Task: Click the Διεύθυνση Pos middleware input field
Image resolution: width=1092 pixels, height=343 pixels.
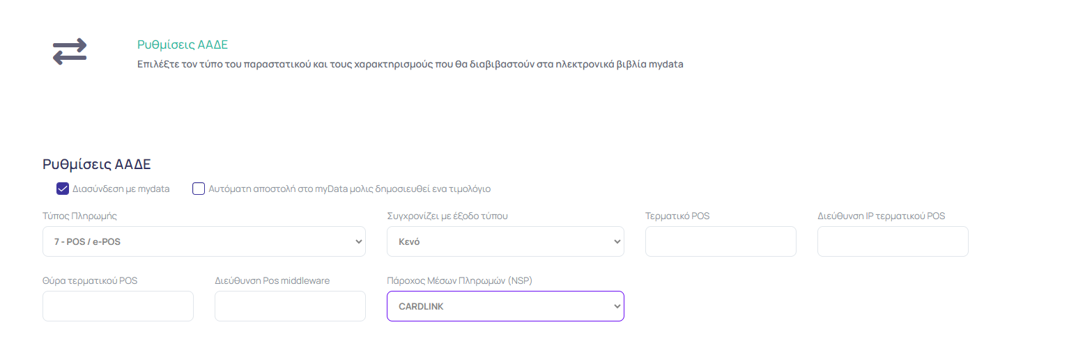Action: point(290,306)
